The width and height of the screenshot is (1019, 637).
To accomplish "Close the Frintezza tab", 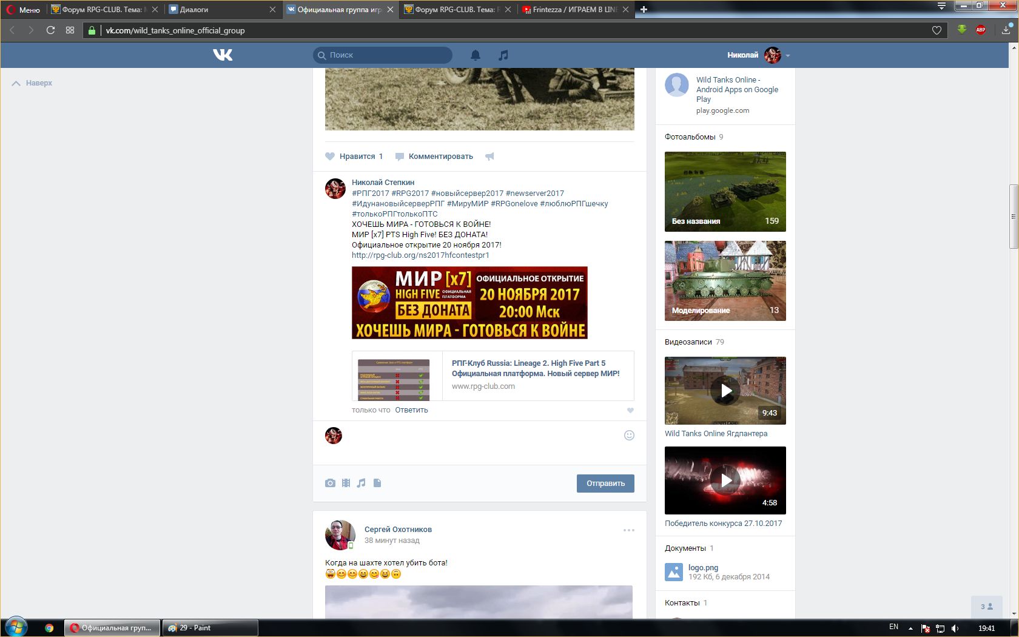I will [626, 10].
